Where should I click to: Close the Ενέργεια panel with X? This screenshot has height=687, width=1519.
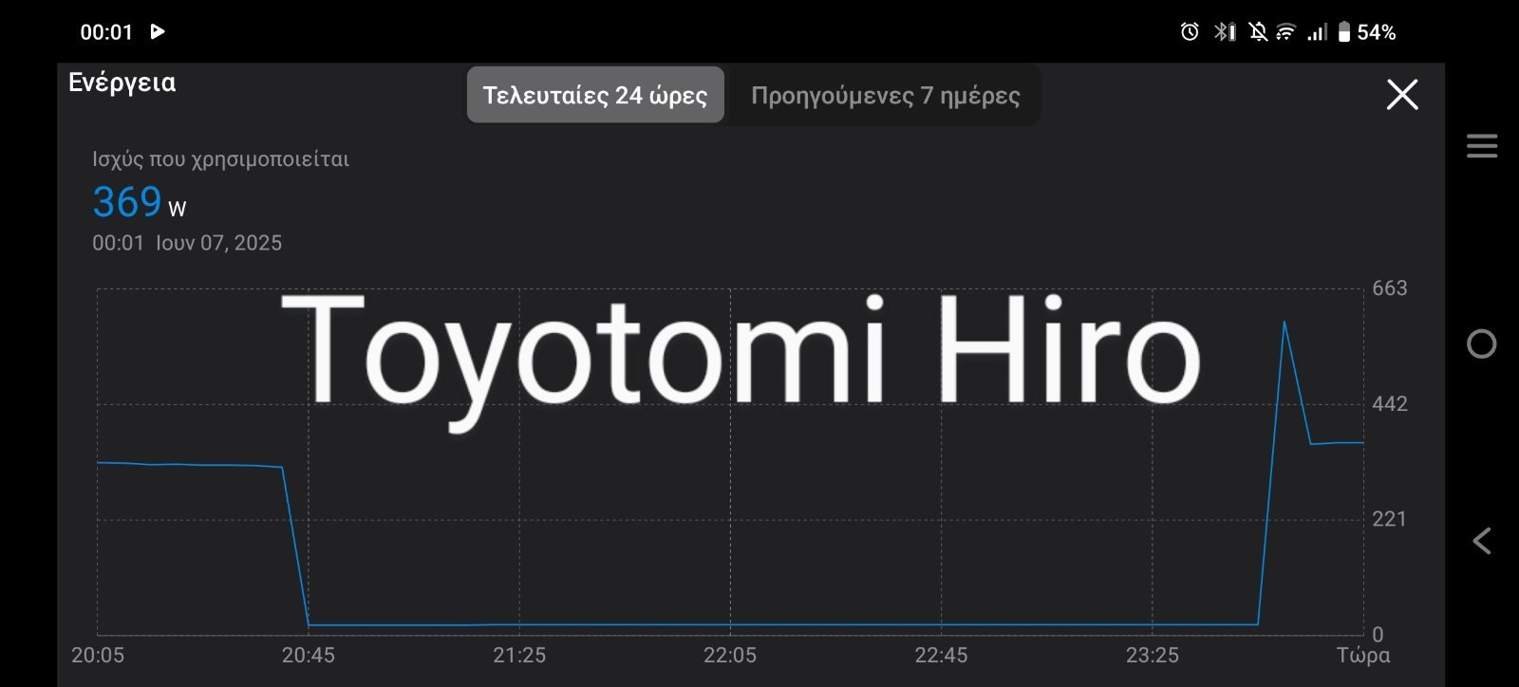tap(1402, 94)
